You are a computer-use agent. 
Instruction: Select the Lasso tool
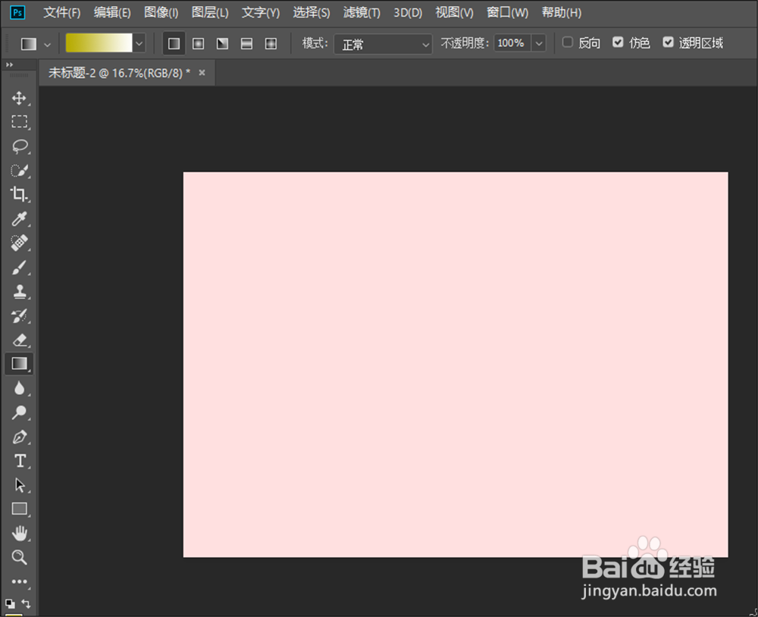(20, 146)
